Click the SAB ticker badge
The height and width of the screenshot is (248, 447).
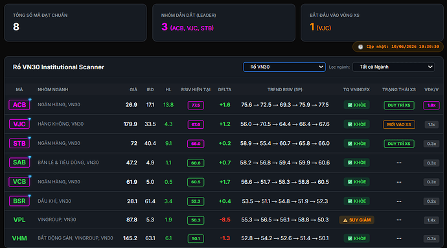pos(19,163)
